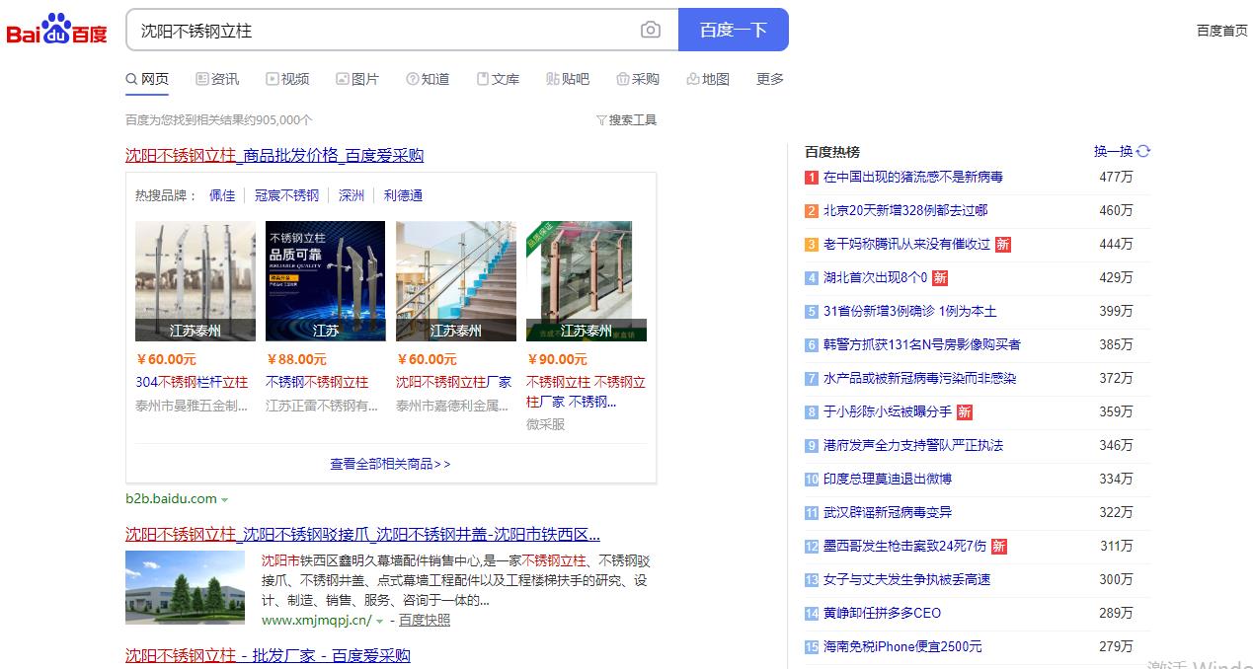Expand www.xmjmqpj.cn dropdown arrow

(380, 622)
